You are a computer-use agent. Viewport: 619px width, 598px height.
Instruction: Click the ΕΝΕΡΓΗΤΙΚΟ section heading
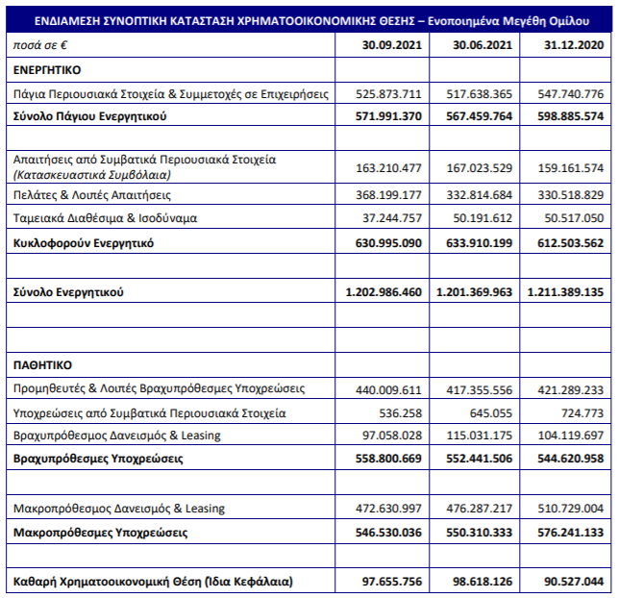click(x=47, y=69)
